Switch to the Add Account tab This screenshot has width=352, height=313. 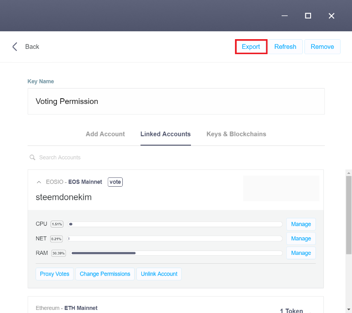click(x=105, y=134)
